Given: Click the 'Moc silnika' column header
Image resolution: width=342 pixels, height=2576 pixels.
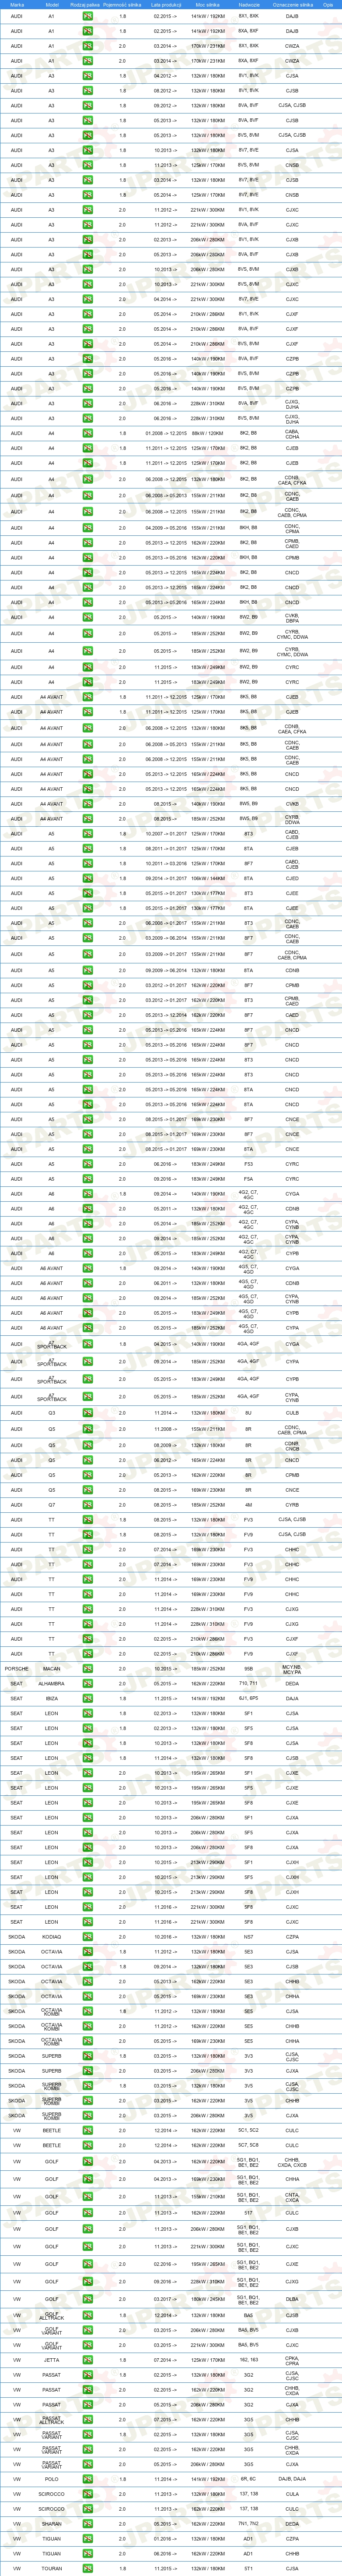Looking at the screenshot, I should pos(208,5).
